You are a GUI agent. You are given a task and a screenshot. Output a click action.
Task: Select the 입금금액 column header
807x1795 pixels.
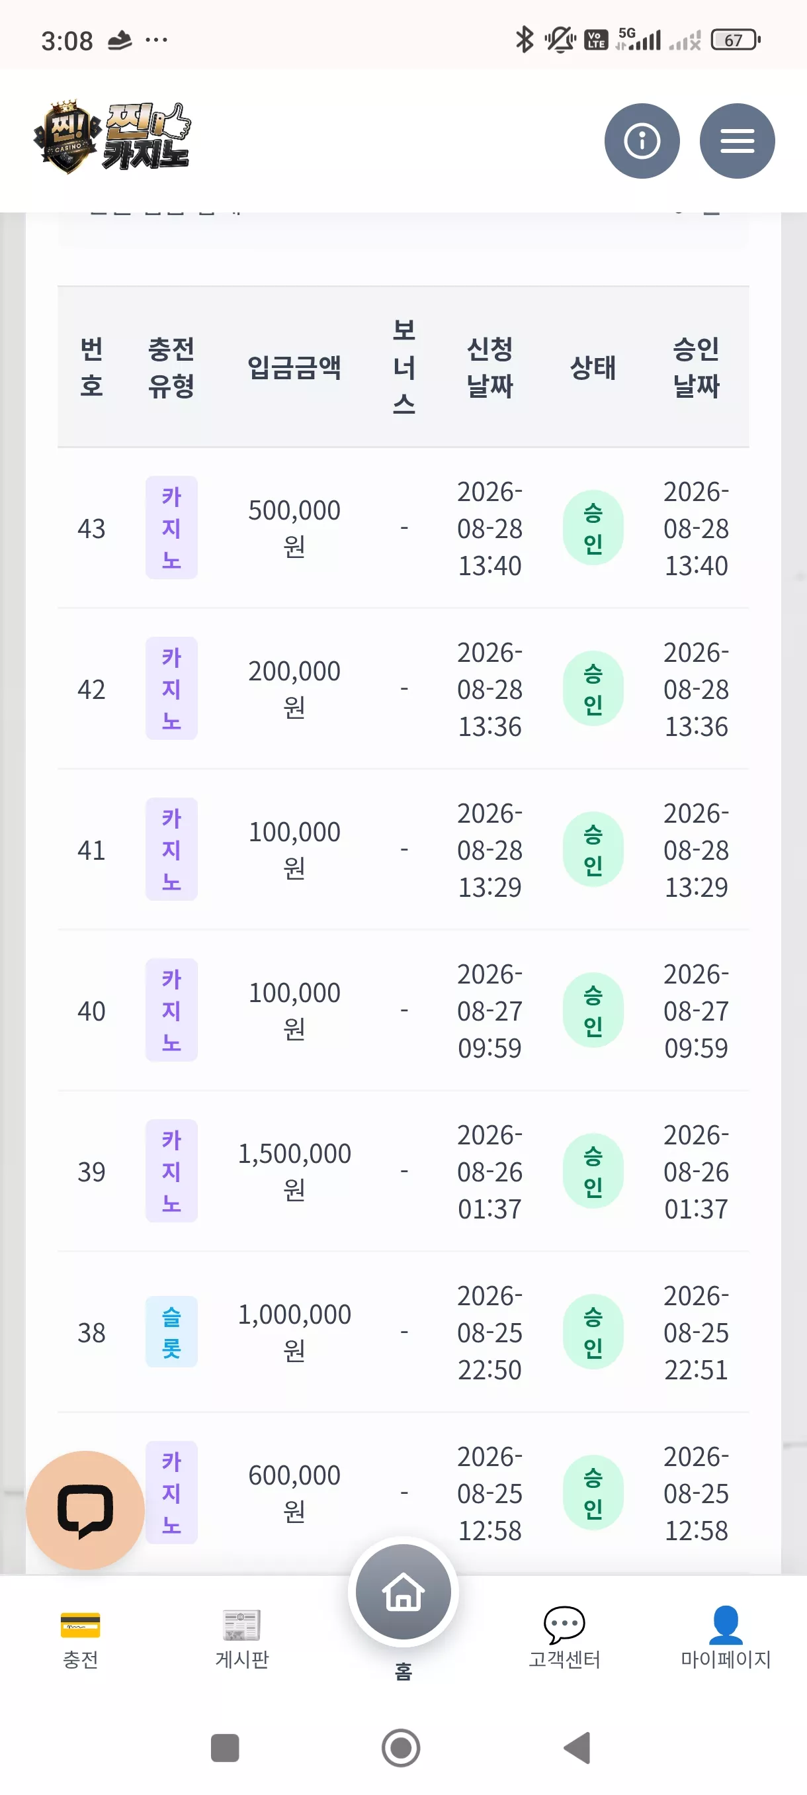(x=294, y=367)
